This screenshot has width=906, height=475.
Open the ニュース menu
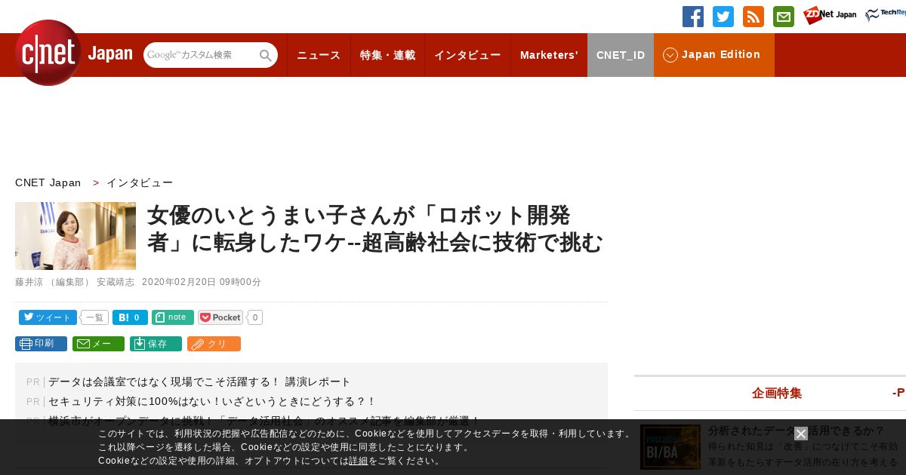(x=319, y=55)
